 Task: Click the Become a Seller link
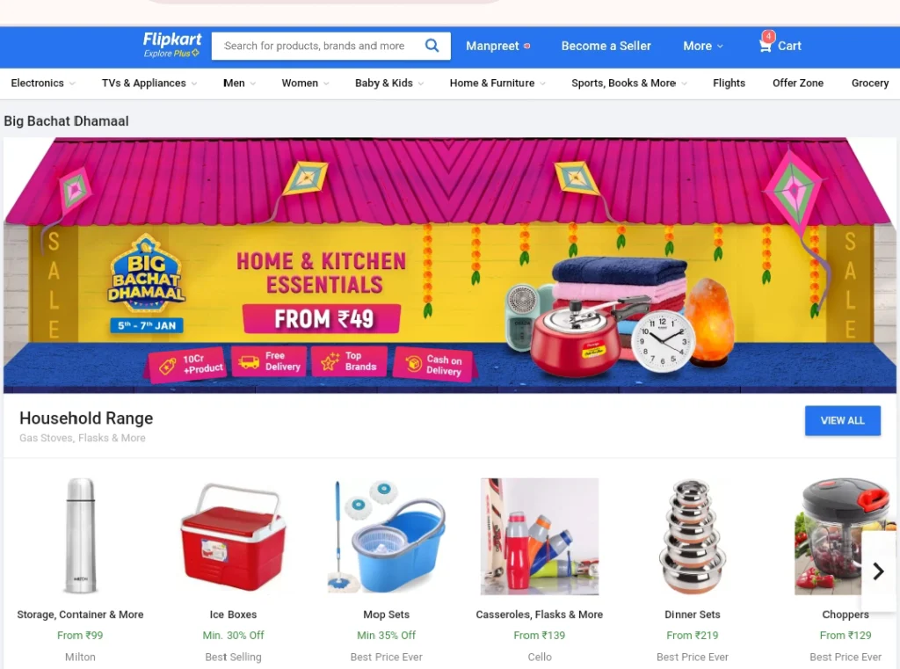606,46
